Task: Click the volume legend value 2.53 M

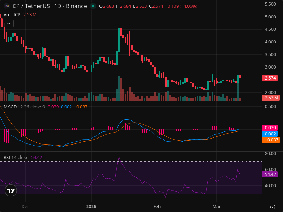Action: coord(30,15)
